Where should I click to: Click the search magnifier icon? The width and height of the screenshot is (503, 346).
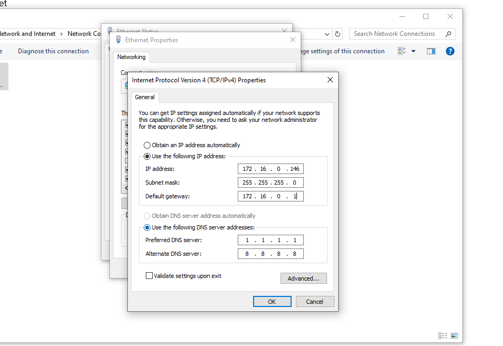[449, 34]
